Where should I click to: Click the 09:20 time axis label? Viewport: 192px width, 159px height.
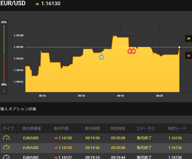click(160, 96)
